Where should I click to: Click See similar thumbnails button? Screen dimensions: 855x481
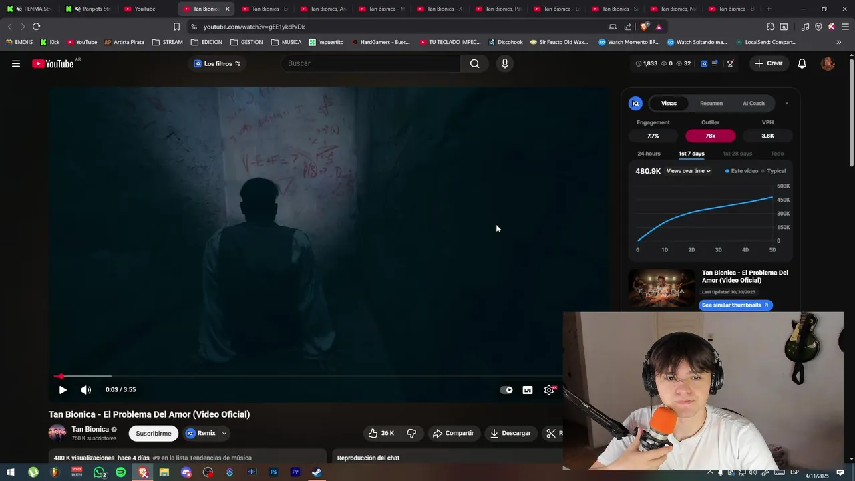pyautogui.click(x=735, y=305)
